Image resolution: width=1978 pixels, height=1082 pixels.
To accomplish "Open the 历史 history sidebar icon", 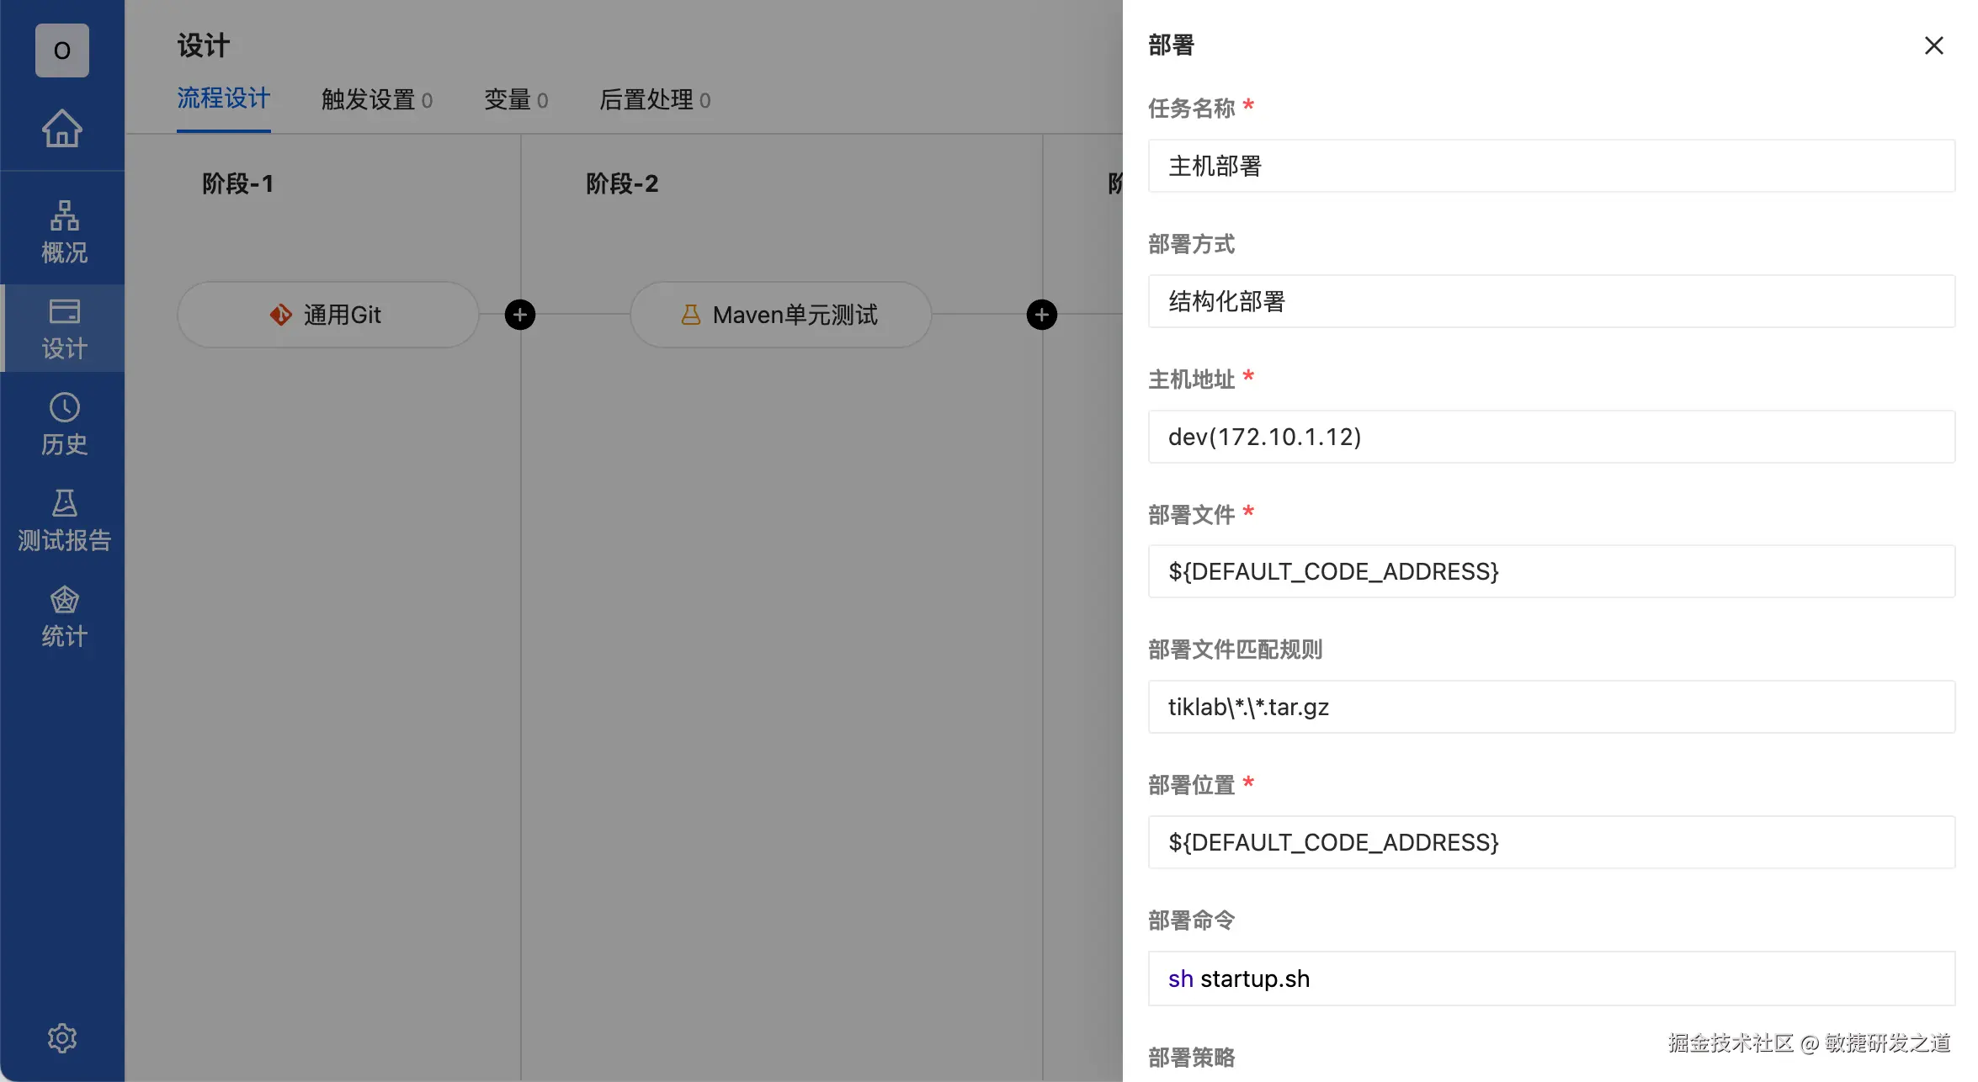I will pyautogui.click(x=64, y=424).
